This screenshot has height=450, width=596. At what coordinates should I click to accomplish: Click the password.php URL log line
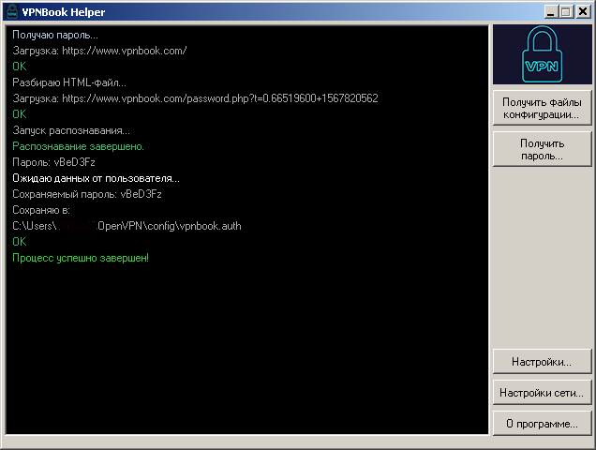tap(195, 98)
